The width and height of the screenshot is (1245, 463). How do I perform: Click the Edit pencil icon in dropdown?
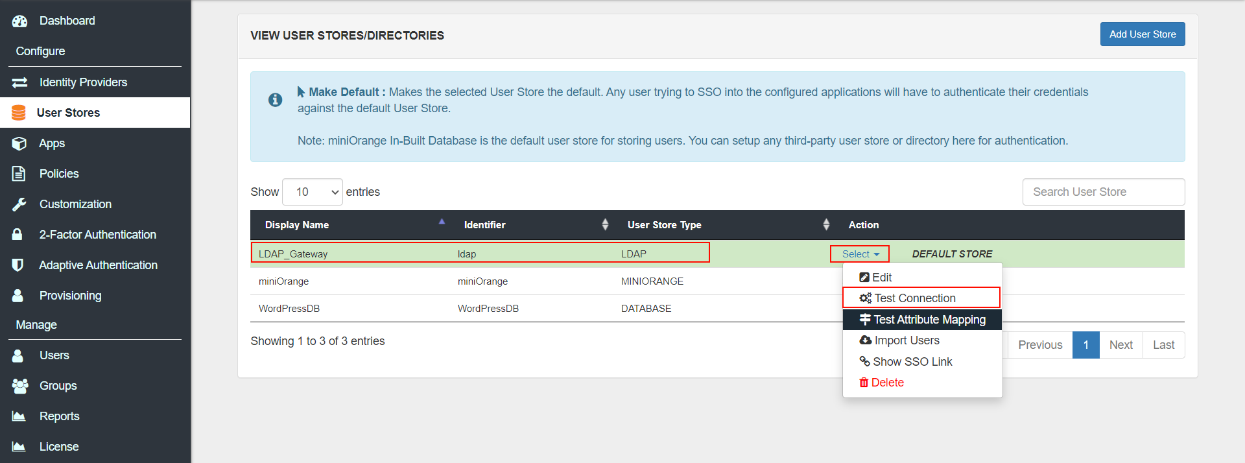click(864, 278)
